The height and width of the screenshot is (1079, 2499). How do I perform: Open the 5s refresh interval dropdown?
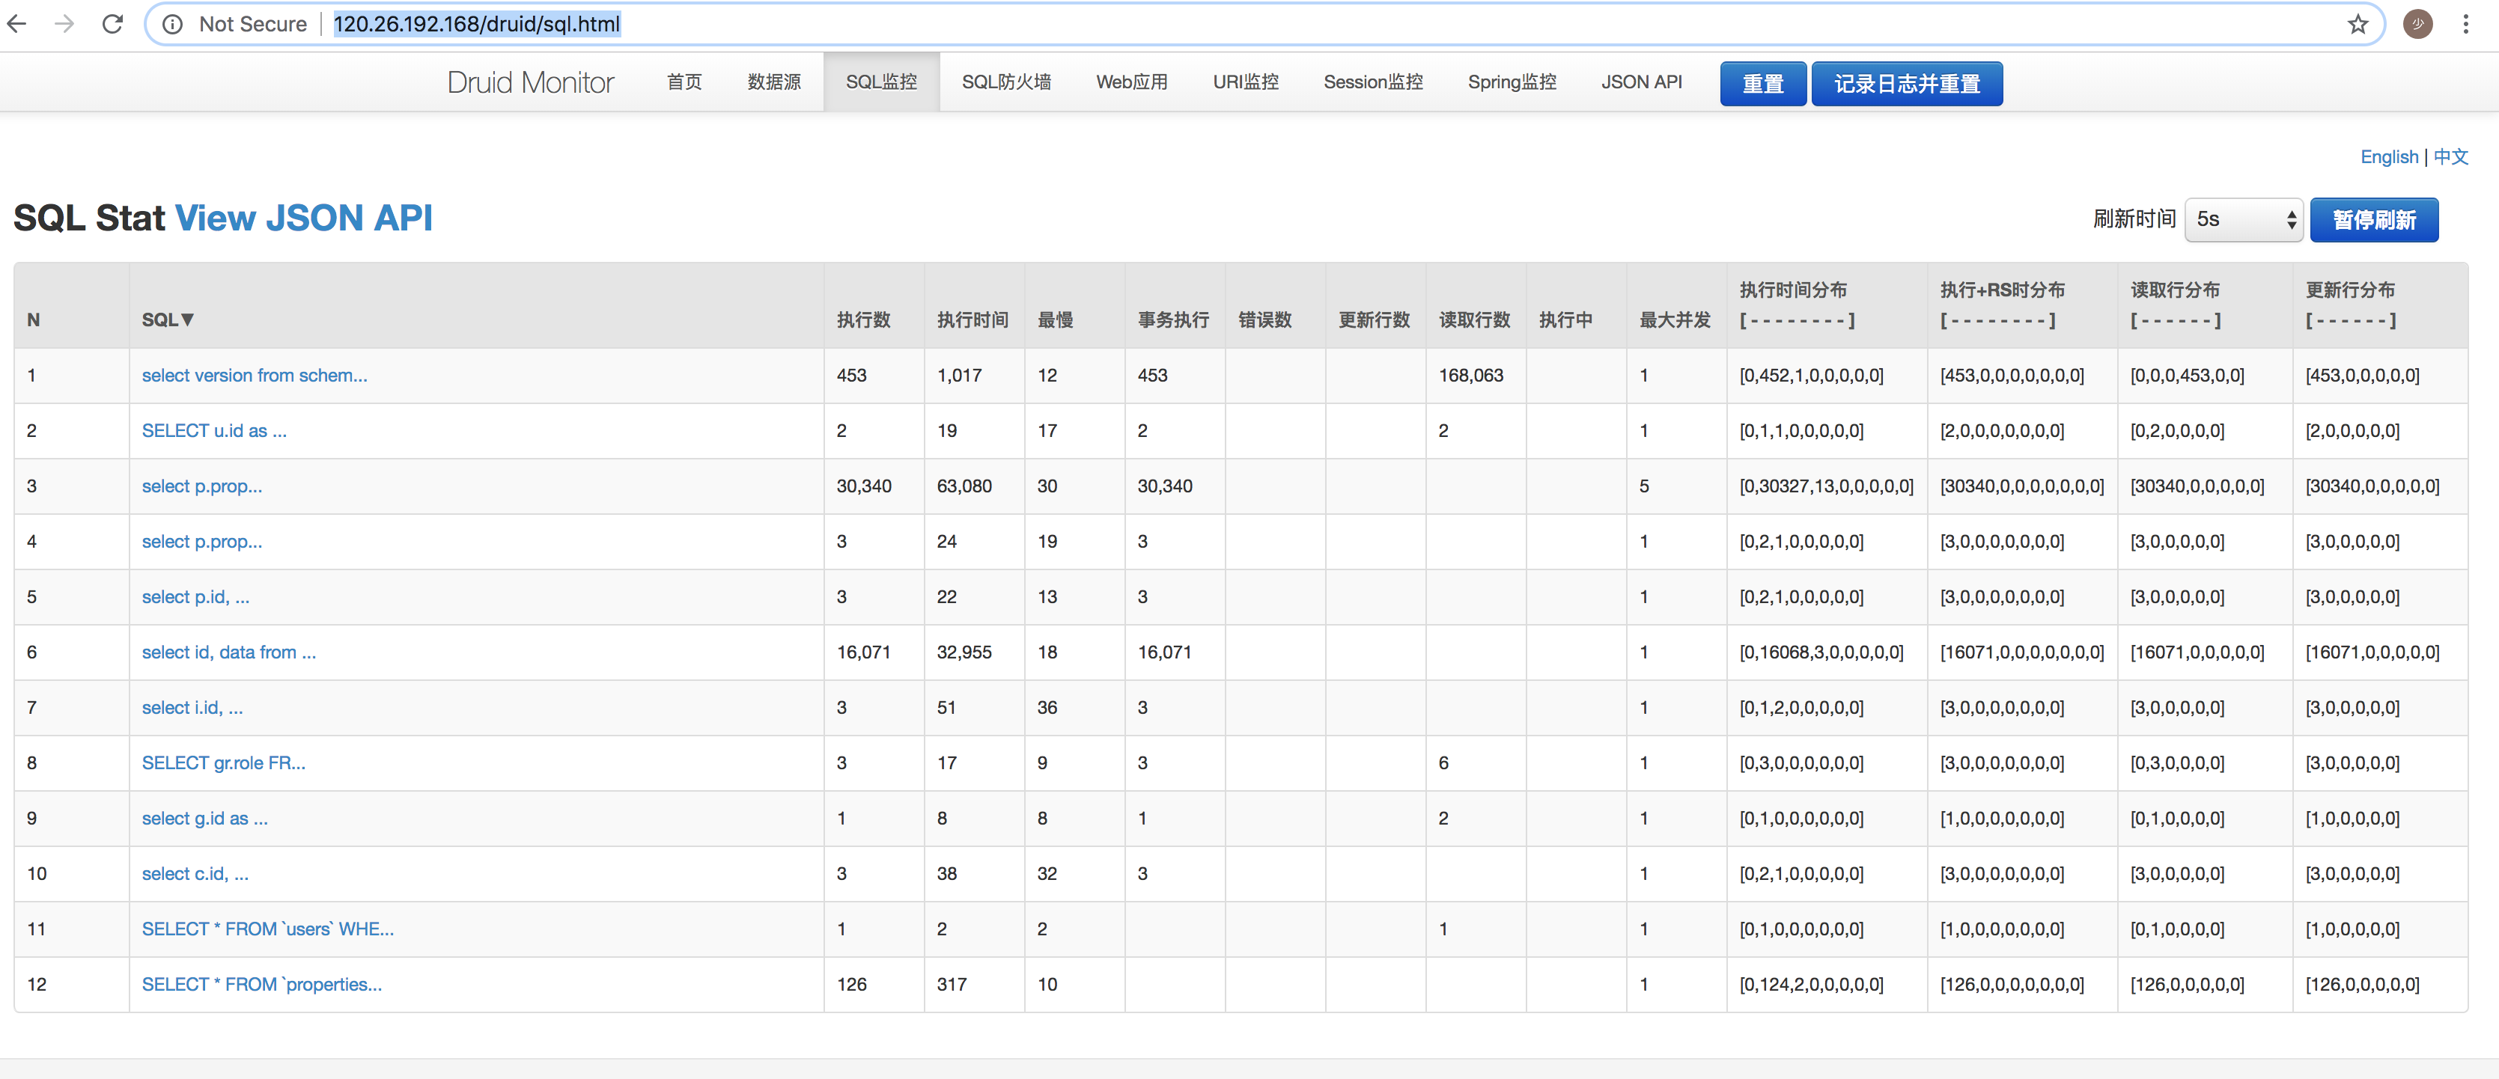pos(2243,220)
